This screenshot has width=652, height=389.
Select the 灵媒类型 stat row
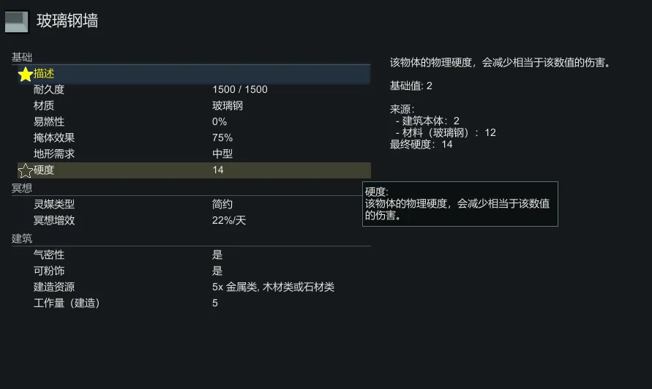point(194,205)
